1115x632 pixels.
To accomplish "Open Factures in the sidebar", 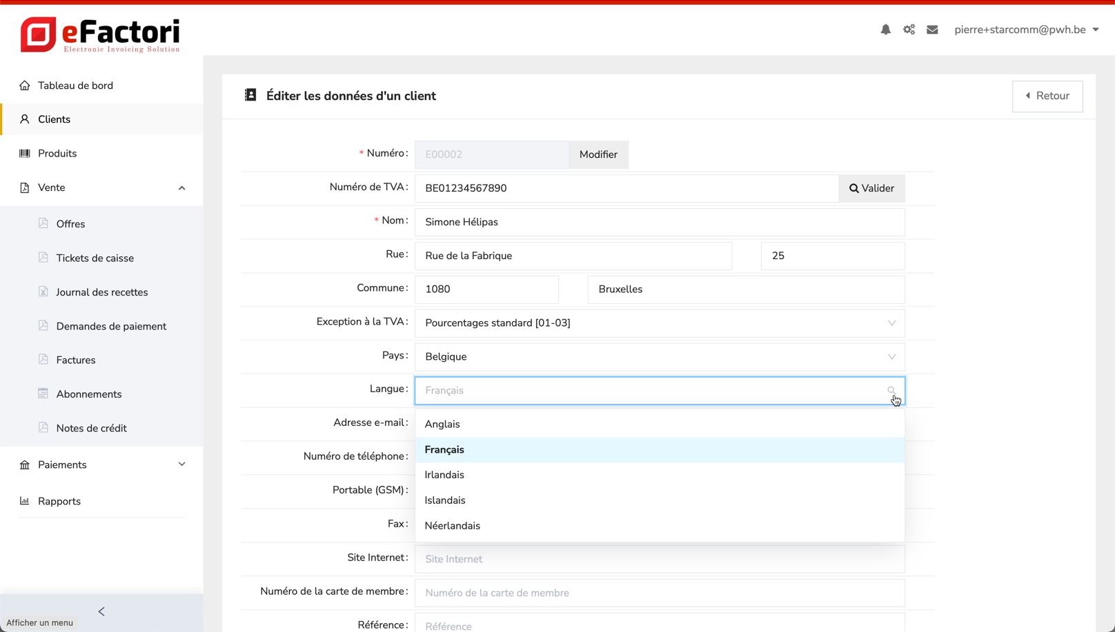I will point(76,360).
